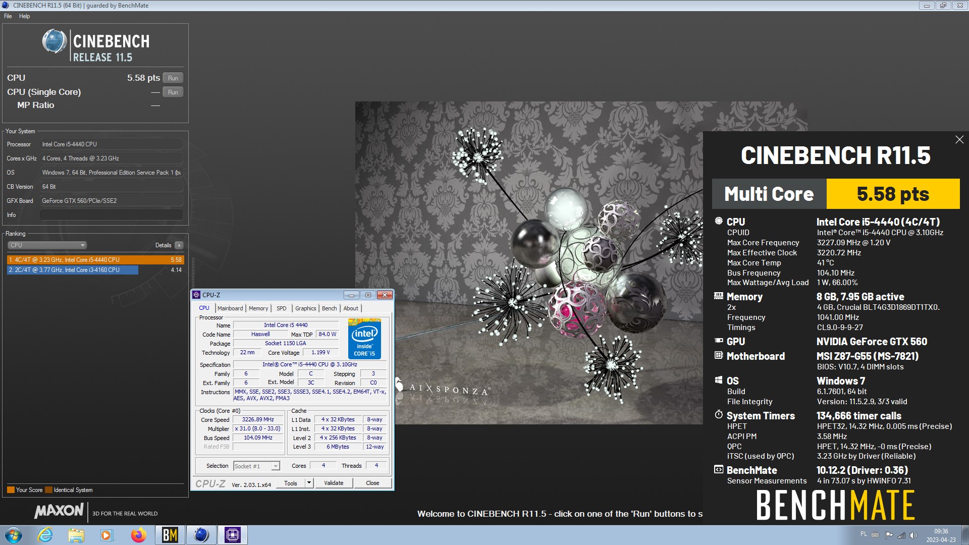The height and width of the screenshot is (545, 969).
Task: Click the Multiplier x 31.0 value
Action: coord(258,429)
